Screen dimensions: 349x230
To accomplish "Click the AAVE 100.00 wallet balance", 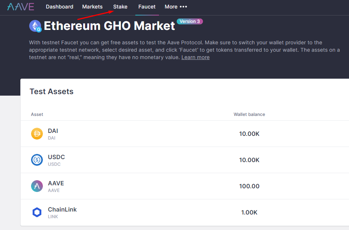I will [x=249, y=186].
